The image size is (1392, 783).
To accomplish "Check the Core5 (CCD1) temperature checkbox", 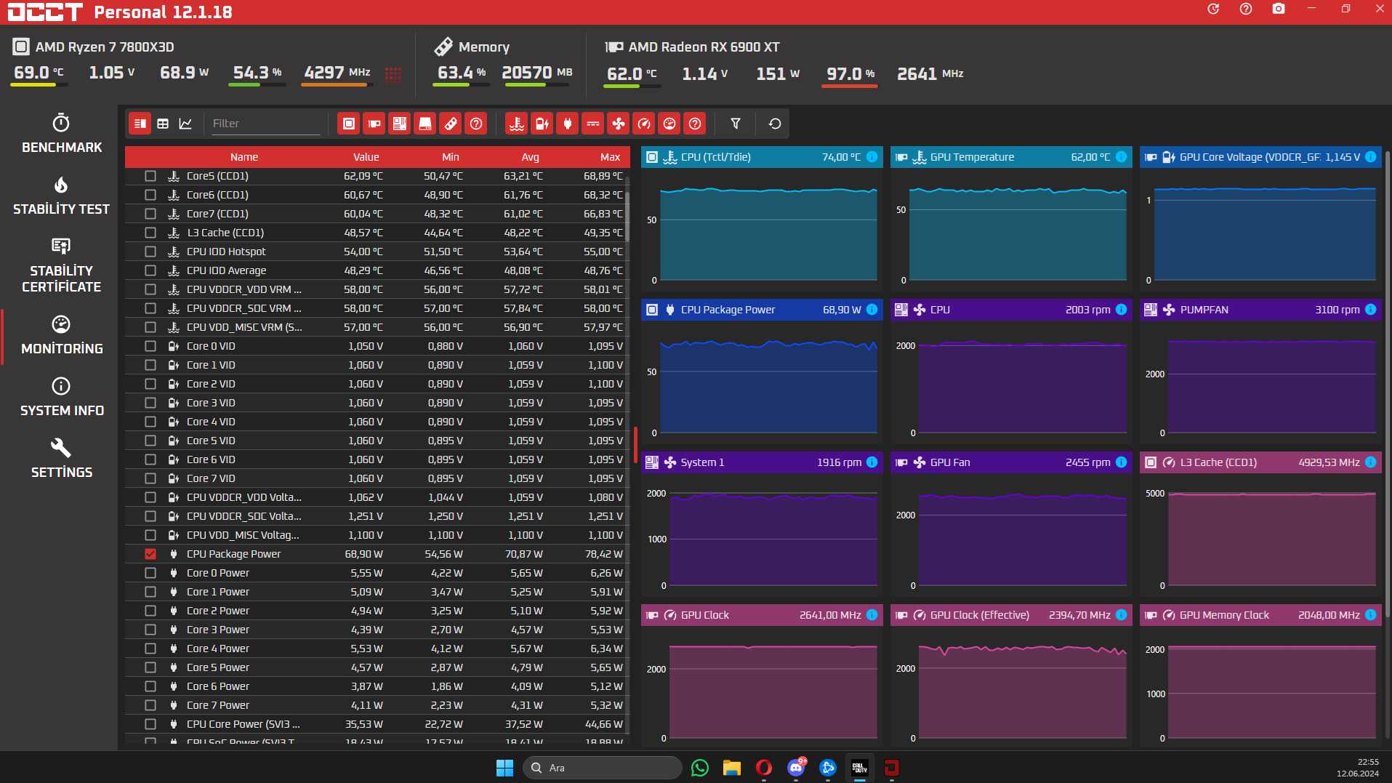I will click(x=150, y=176).
